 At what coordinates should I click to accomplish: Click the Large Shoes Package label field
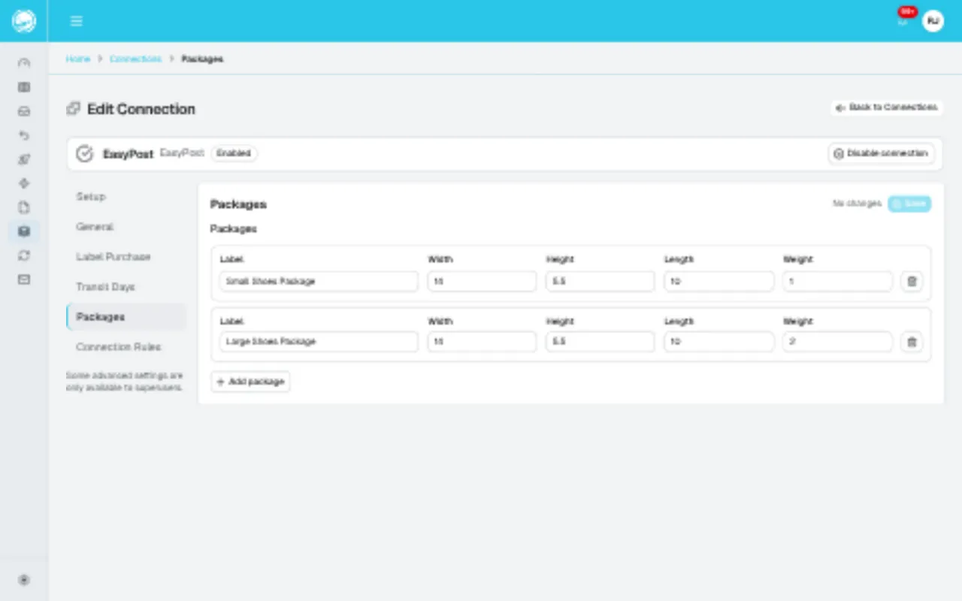[319, 342]
